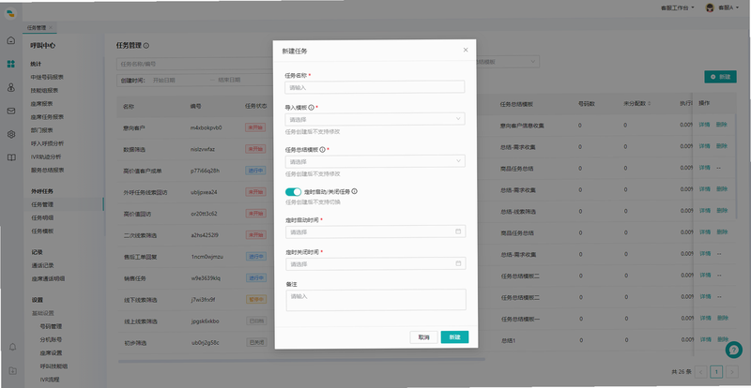This screenshot has width=751, height=388.
Task: Open 呼入呼损分析 in sidebar
Action: point(48,143)
